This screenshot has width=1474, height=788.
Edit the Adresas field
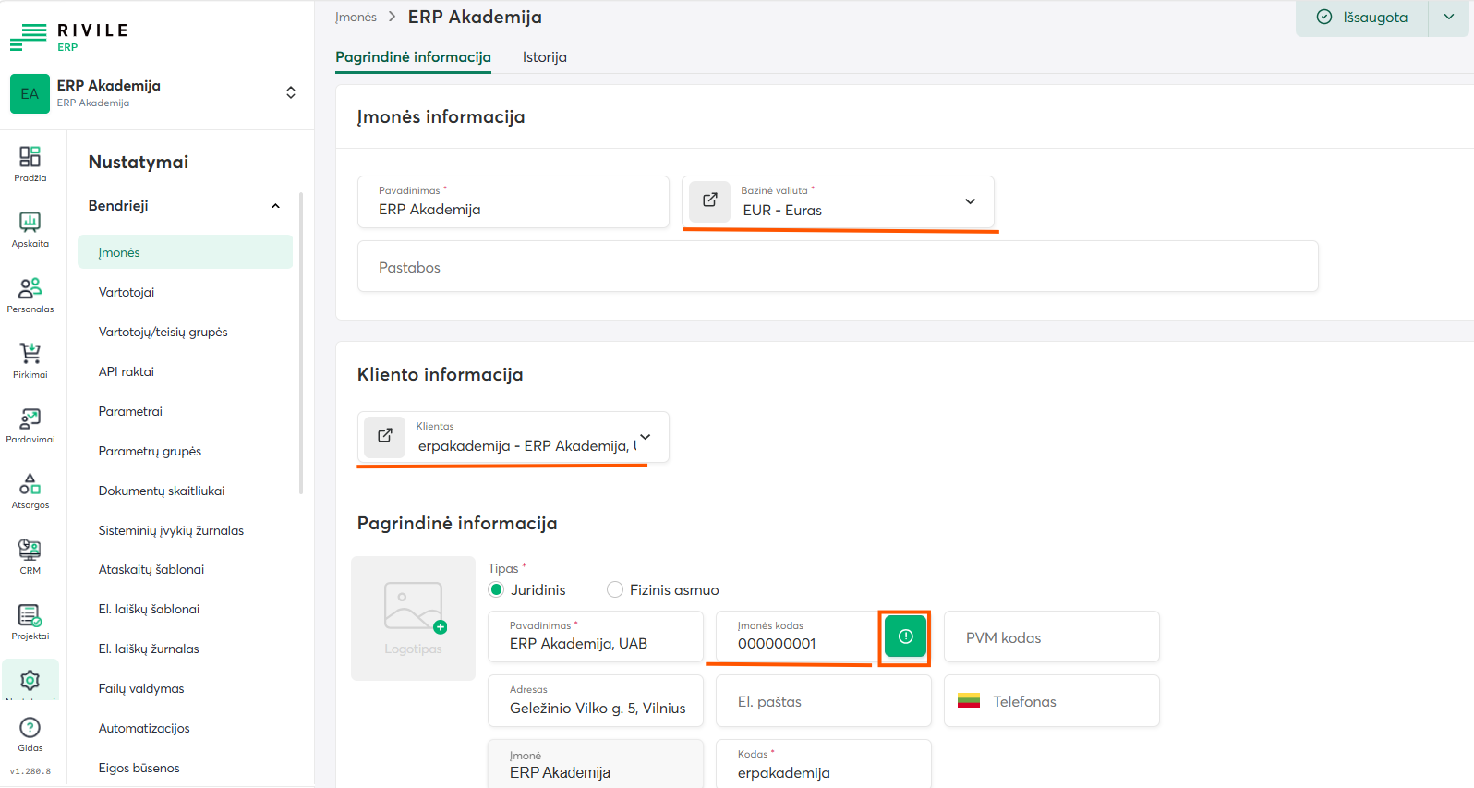coord(596,701)
